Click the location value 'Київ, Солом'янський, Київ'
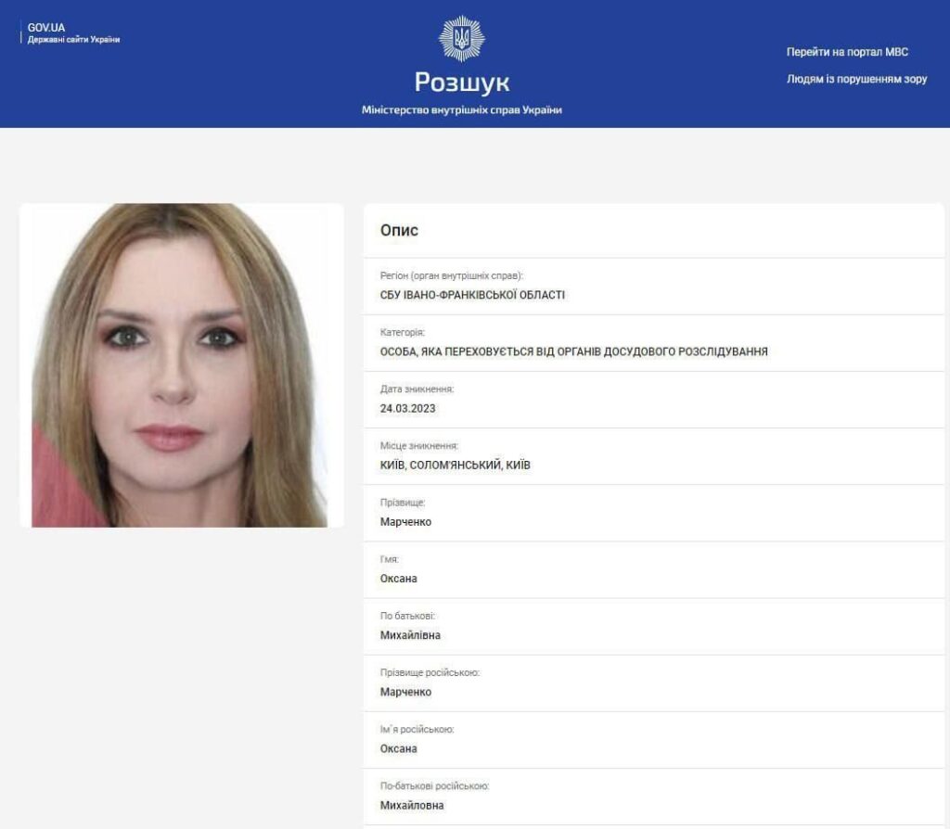The width and height of the screenshot is (950, 829). pyautogui.click(x=455, y=465)
